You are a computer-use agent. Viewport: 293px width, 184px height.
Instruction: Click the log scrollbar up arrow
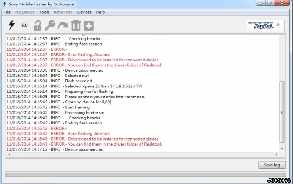(x=282, y=38)
